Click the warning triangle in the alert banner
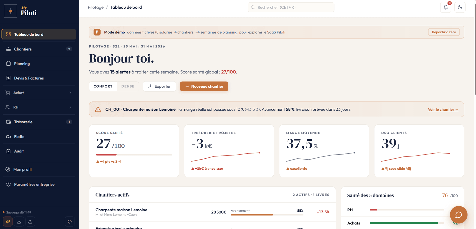The image size is (476, 229). 98,109
